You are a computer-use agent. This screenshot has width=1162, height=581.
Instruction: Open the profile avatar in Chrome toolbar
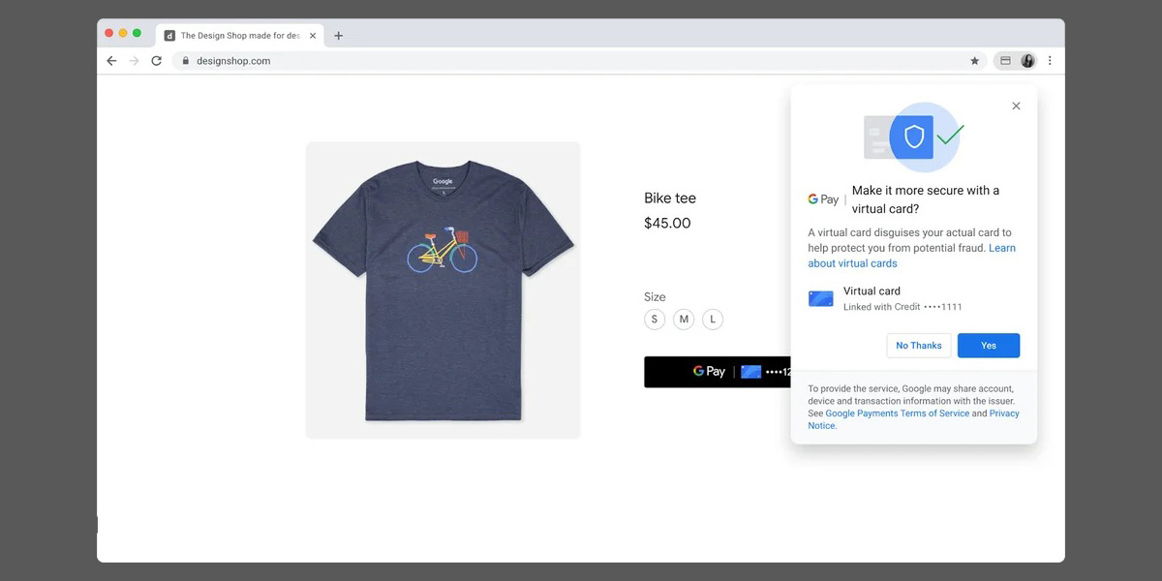pyautogui.click(x=1027, y=61)
